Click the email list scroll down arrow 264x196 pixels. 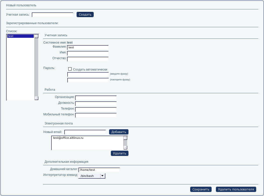click(x=125, y=148)
